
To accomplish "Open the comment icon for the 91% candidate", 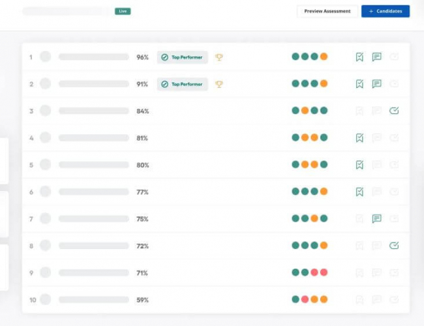I will pyautogui.click(x=376, y=84).
